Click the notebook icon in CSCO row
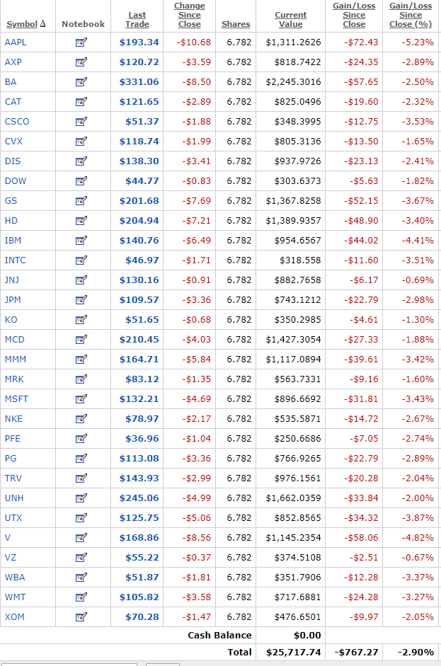Viewport: 441px width, 666px height. [81, 122]
